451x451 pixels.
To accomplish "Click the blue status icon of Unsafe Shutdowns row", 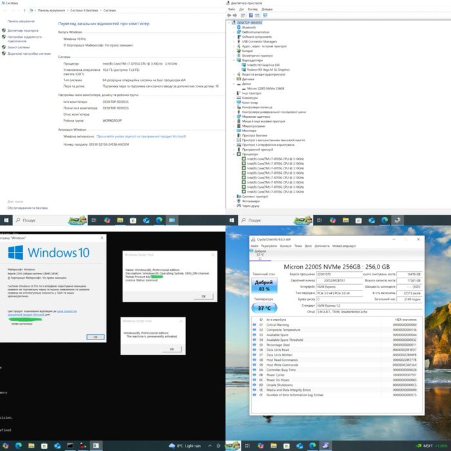I will (254, 385).
